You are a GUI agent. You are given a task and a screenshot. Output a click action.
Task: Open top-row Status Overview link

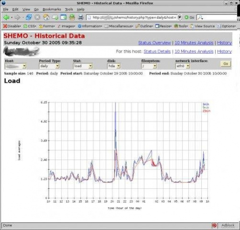(154, 43)
